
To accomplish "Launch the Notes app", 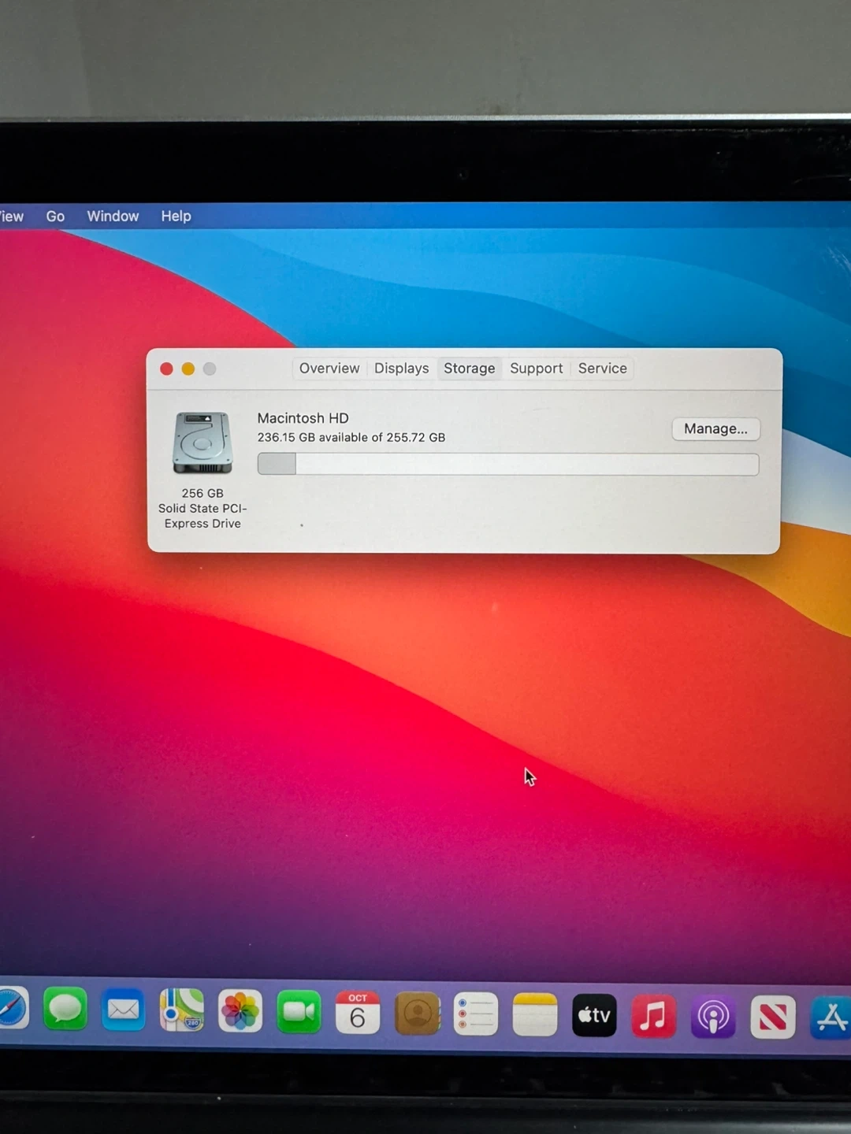I will tap(535, 1015).
